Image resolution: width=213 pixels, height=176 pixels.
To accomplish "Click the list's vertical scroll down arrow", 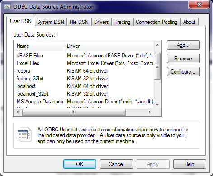I will (157, 105).
